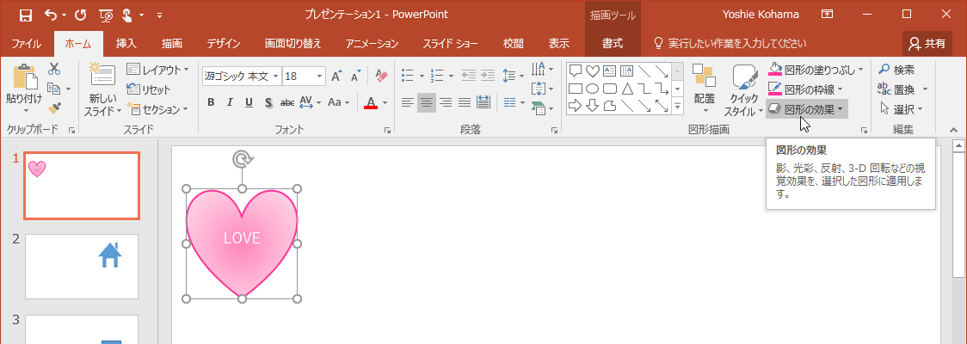Open 図形の効果 shape effects dropdown
This screenshot has width=967, height=344.
pyautogui.click(x=807, y=110)
